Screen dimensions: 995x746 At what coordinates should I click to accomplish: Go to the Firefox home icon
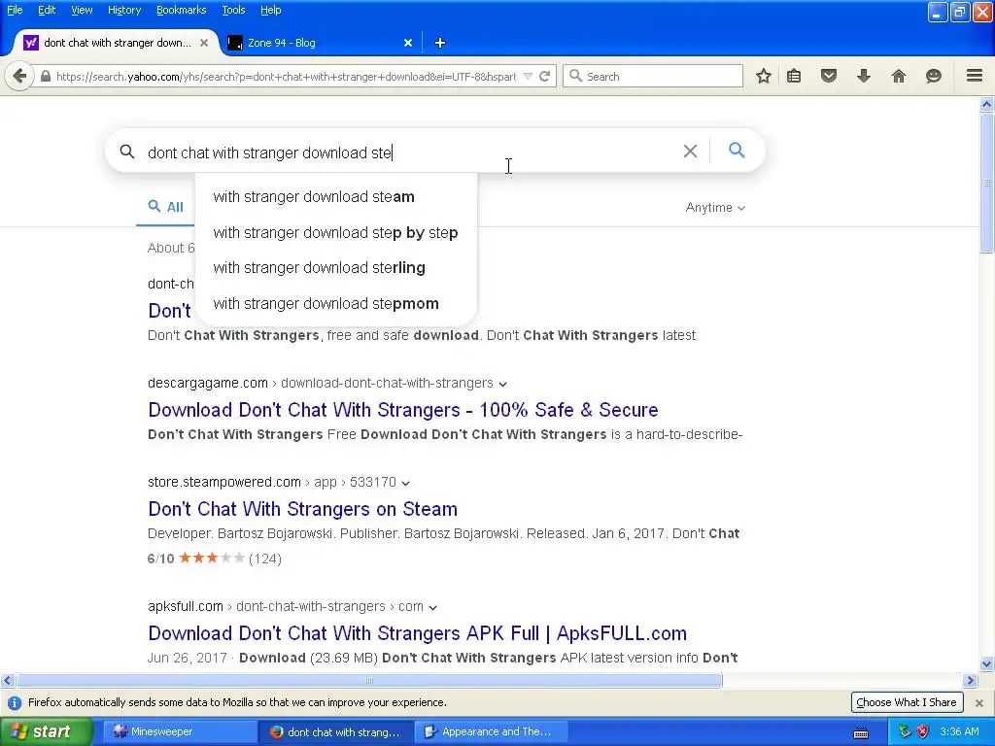point(899,76)
